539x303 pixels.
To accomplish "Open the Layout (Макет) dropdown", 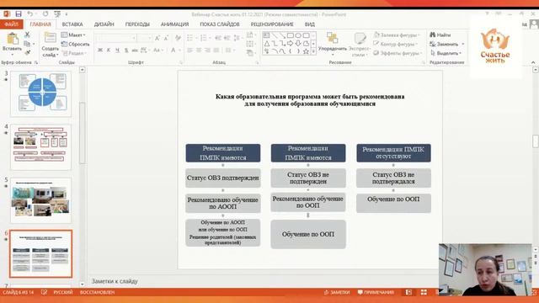I will coord(73,35).
